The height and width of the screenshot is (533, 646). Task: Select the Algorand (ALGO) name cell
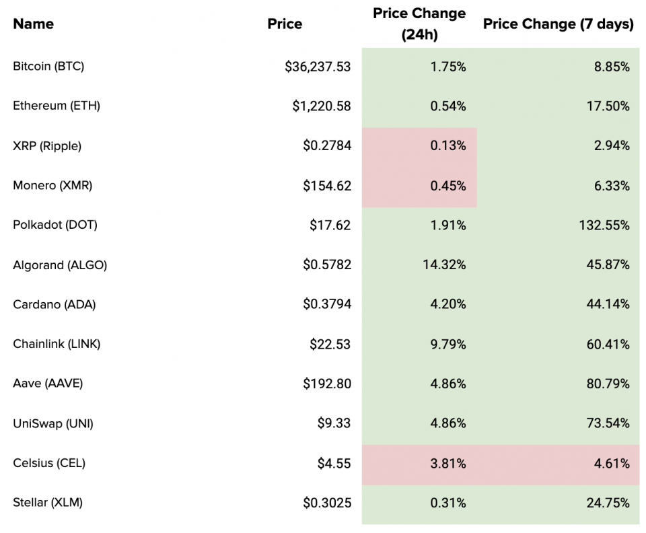[60, 264]
